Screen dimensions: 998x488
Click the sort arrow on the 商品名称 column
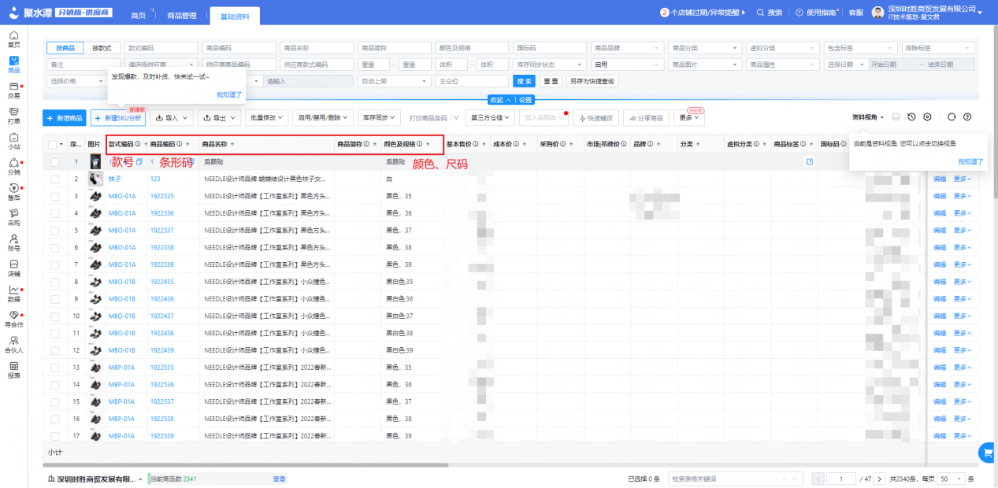tap(232, 145)
